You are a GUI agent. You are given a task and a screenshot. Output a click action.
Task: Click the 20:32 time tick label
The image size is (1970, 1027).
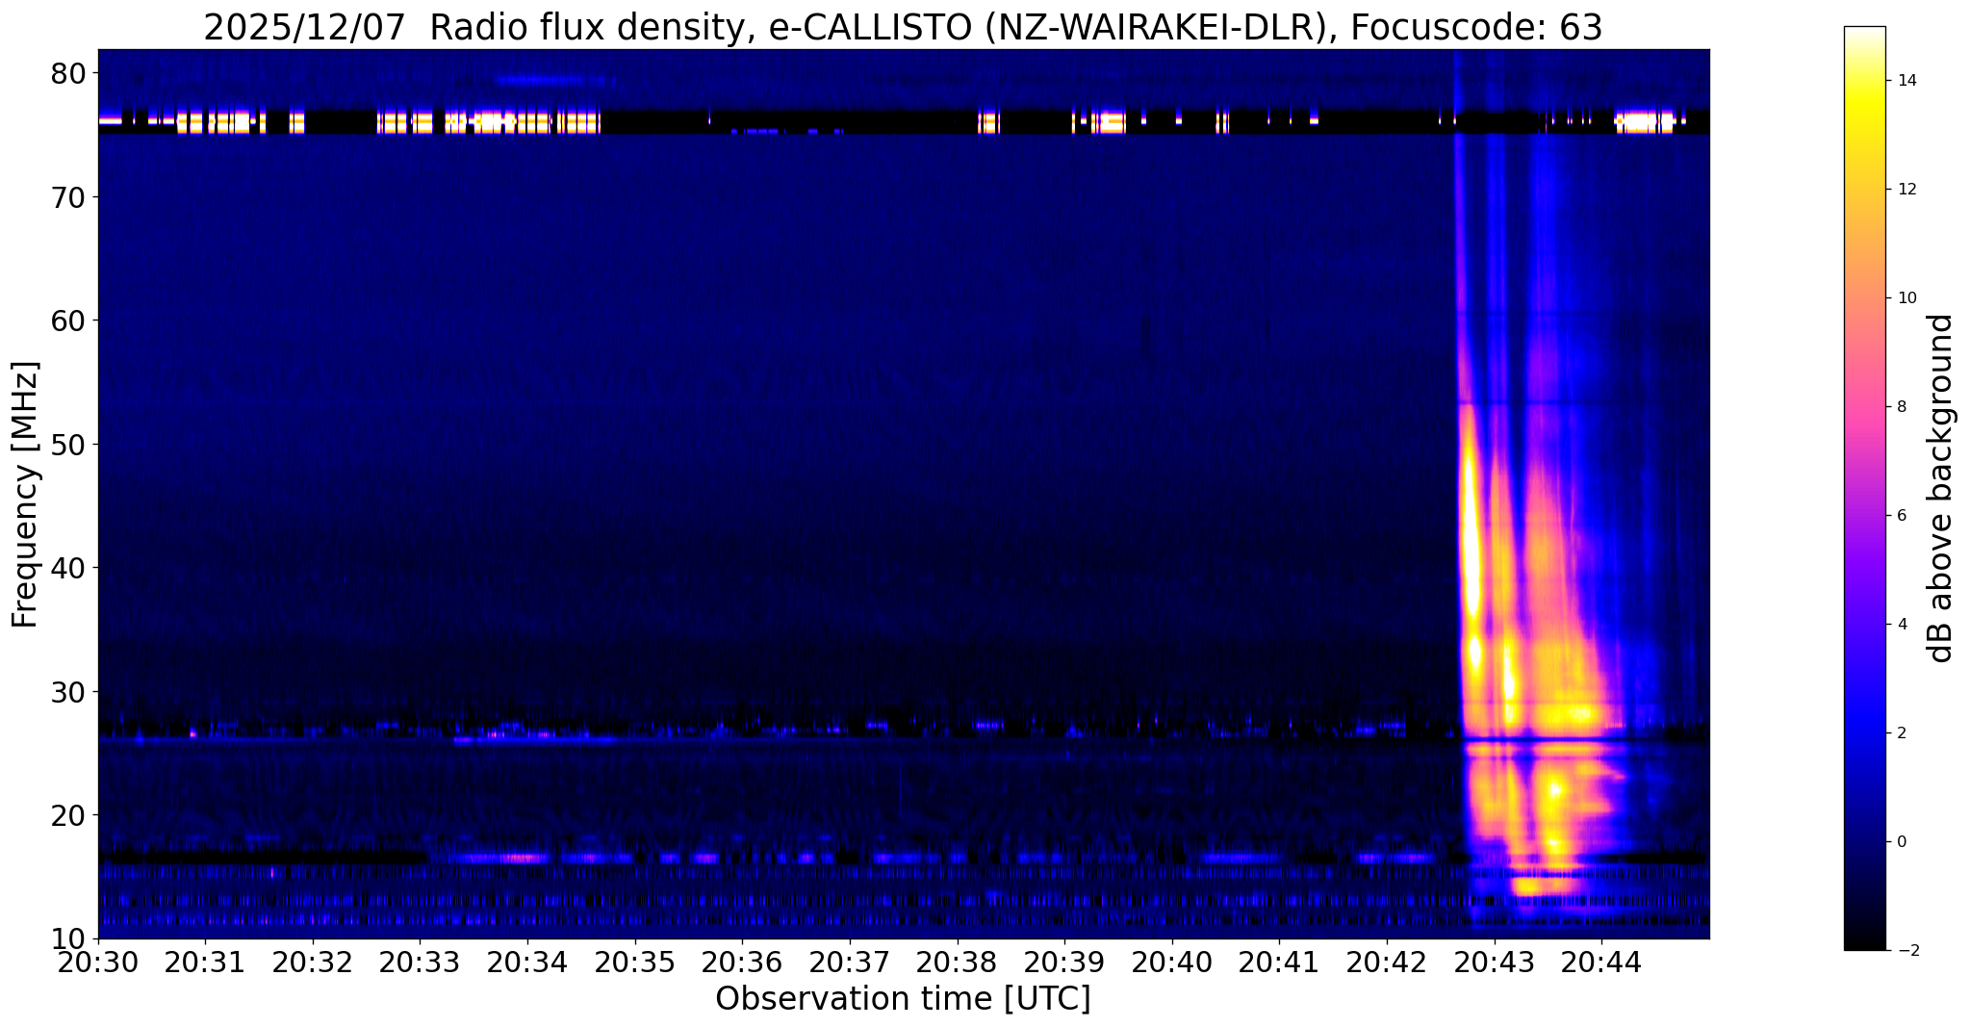[313, 963]
